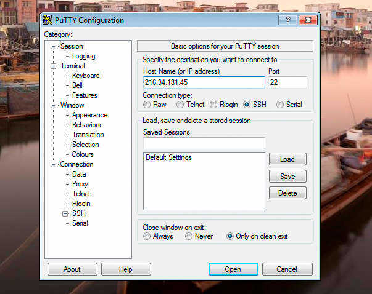Open the Selection category
372x294 pixels.
(x=86, y=145)
